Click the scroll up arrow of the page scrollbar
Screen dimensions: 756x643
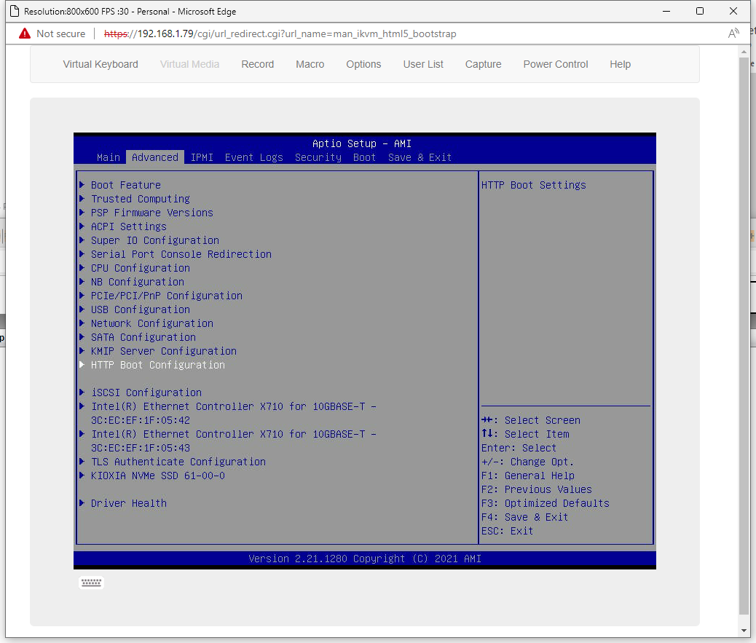(x=744, y=52)
